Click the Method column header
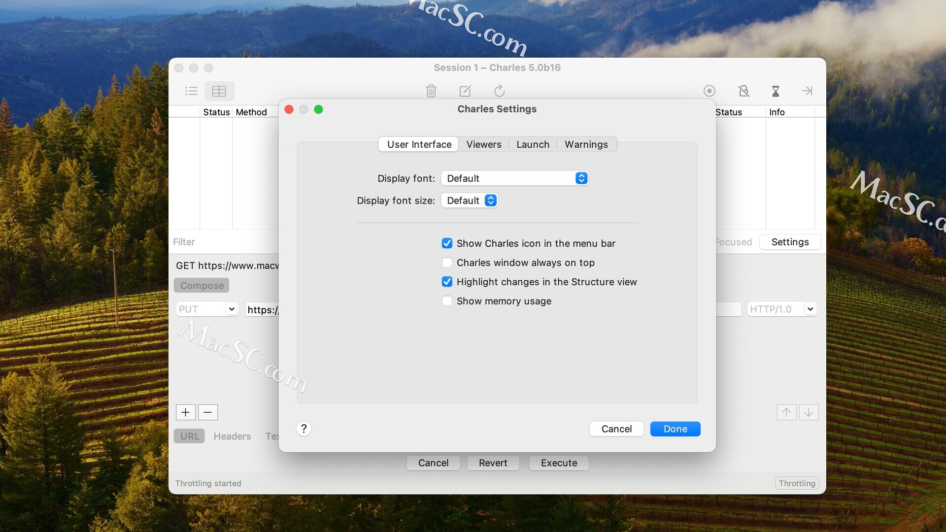This screenshot has width=946, height=532. pos(251,112)
